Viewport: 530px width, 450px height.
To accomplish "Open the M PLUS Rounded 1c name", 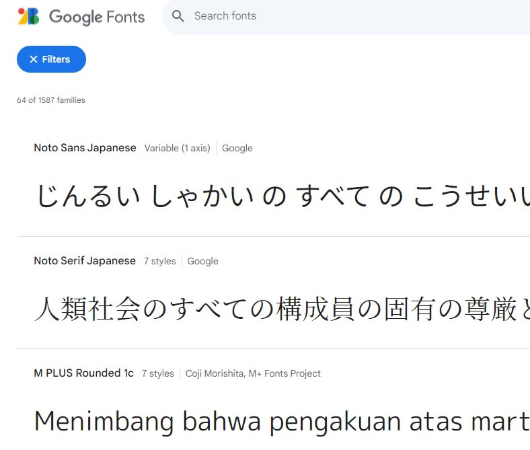I will tap(83, 373).
